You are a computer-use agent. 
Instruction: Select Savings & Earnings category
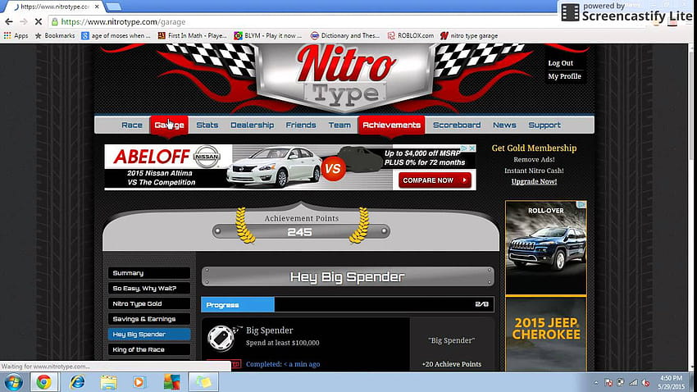[149, 319]
